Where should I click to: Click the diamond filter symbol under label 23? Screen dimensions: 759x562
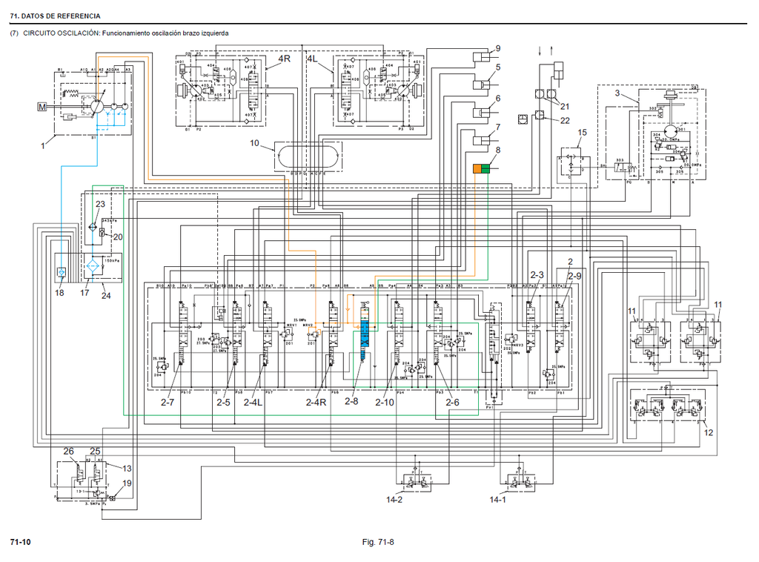(93, 227)
